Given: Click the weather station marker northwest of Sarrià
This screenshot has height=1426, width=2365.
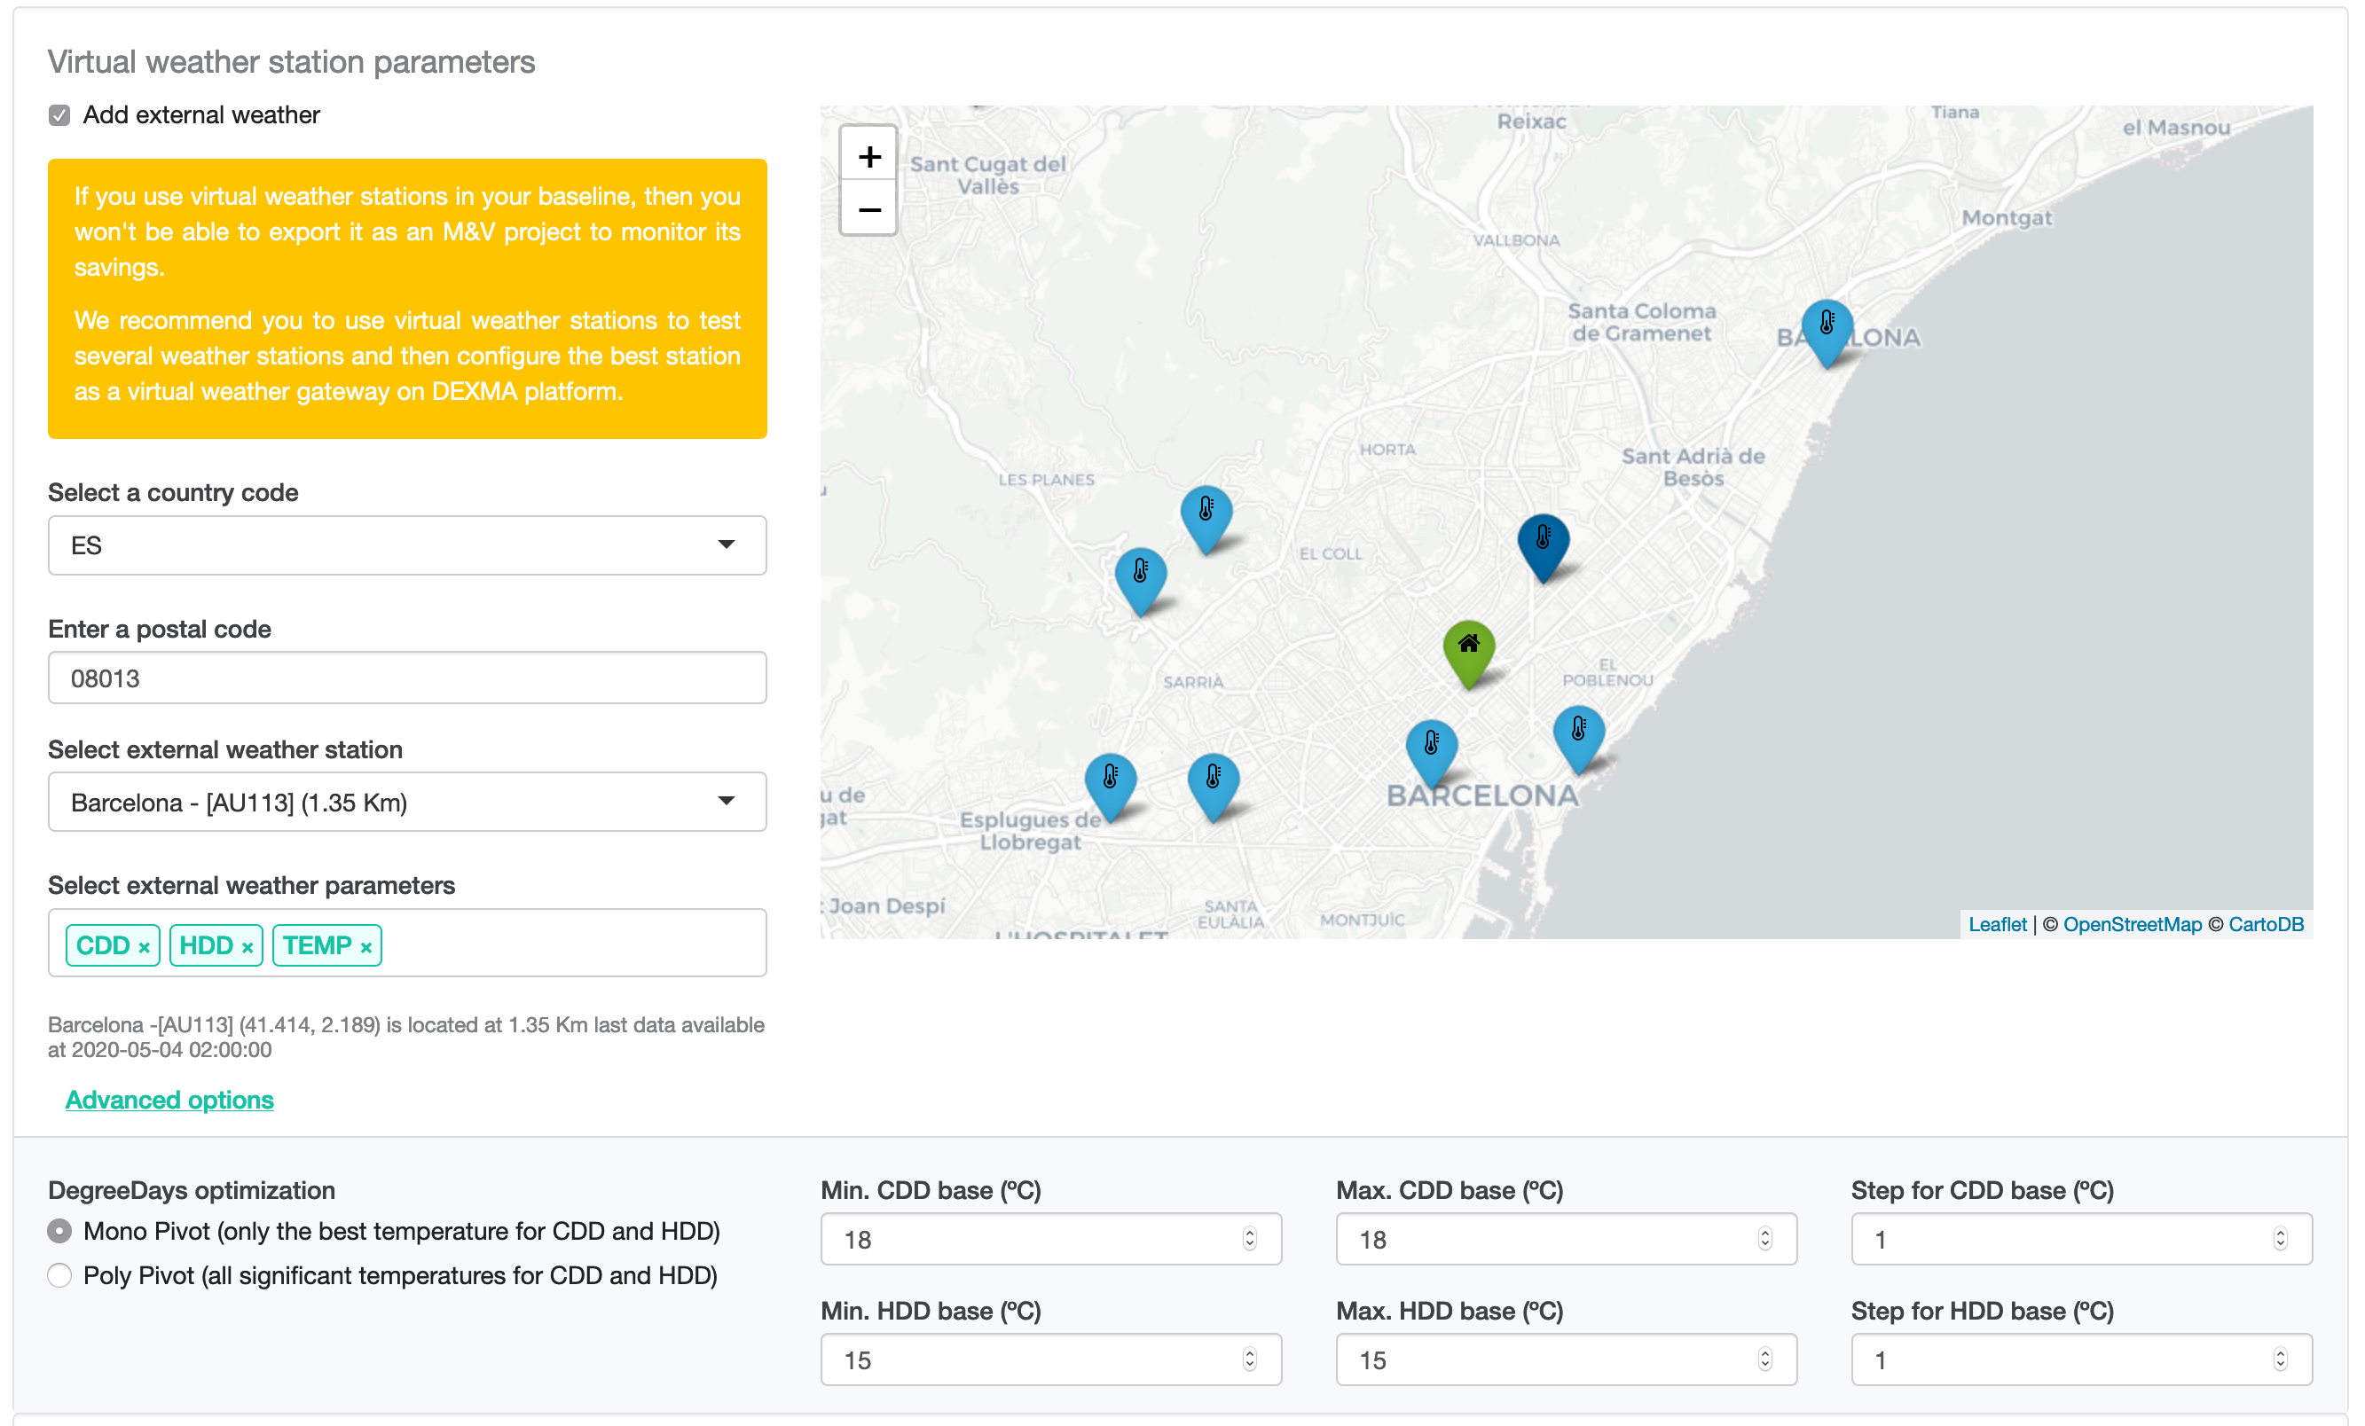Looking at the screenshot, I should [1140, 582].
